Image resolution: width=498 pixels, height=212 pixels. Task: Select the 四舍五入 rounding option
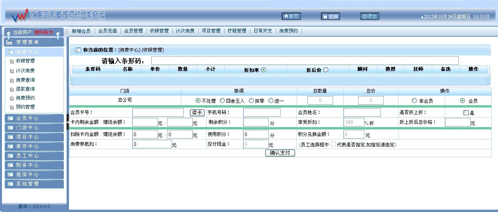[223, 101]
